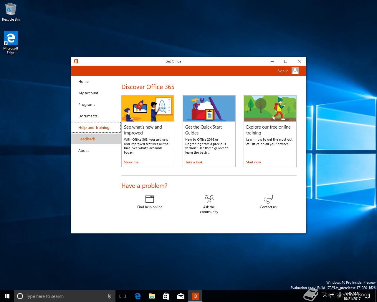The image size is (377, 302).
Task: Click the taskbar date 10/21/2017
Action: pyautogui.click(x=352, y=298)
